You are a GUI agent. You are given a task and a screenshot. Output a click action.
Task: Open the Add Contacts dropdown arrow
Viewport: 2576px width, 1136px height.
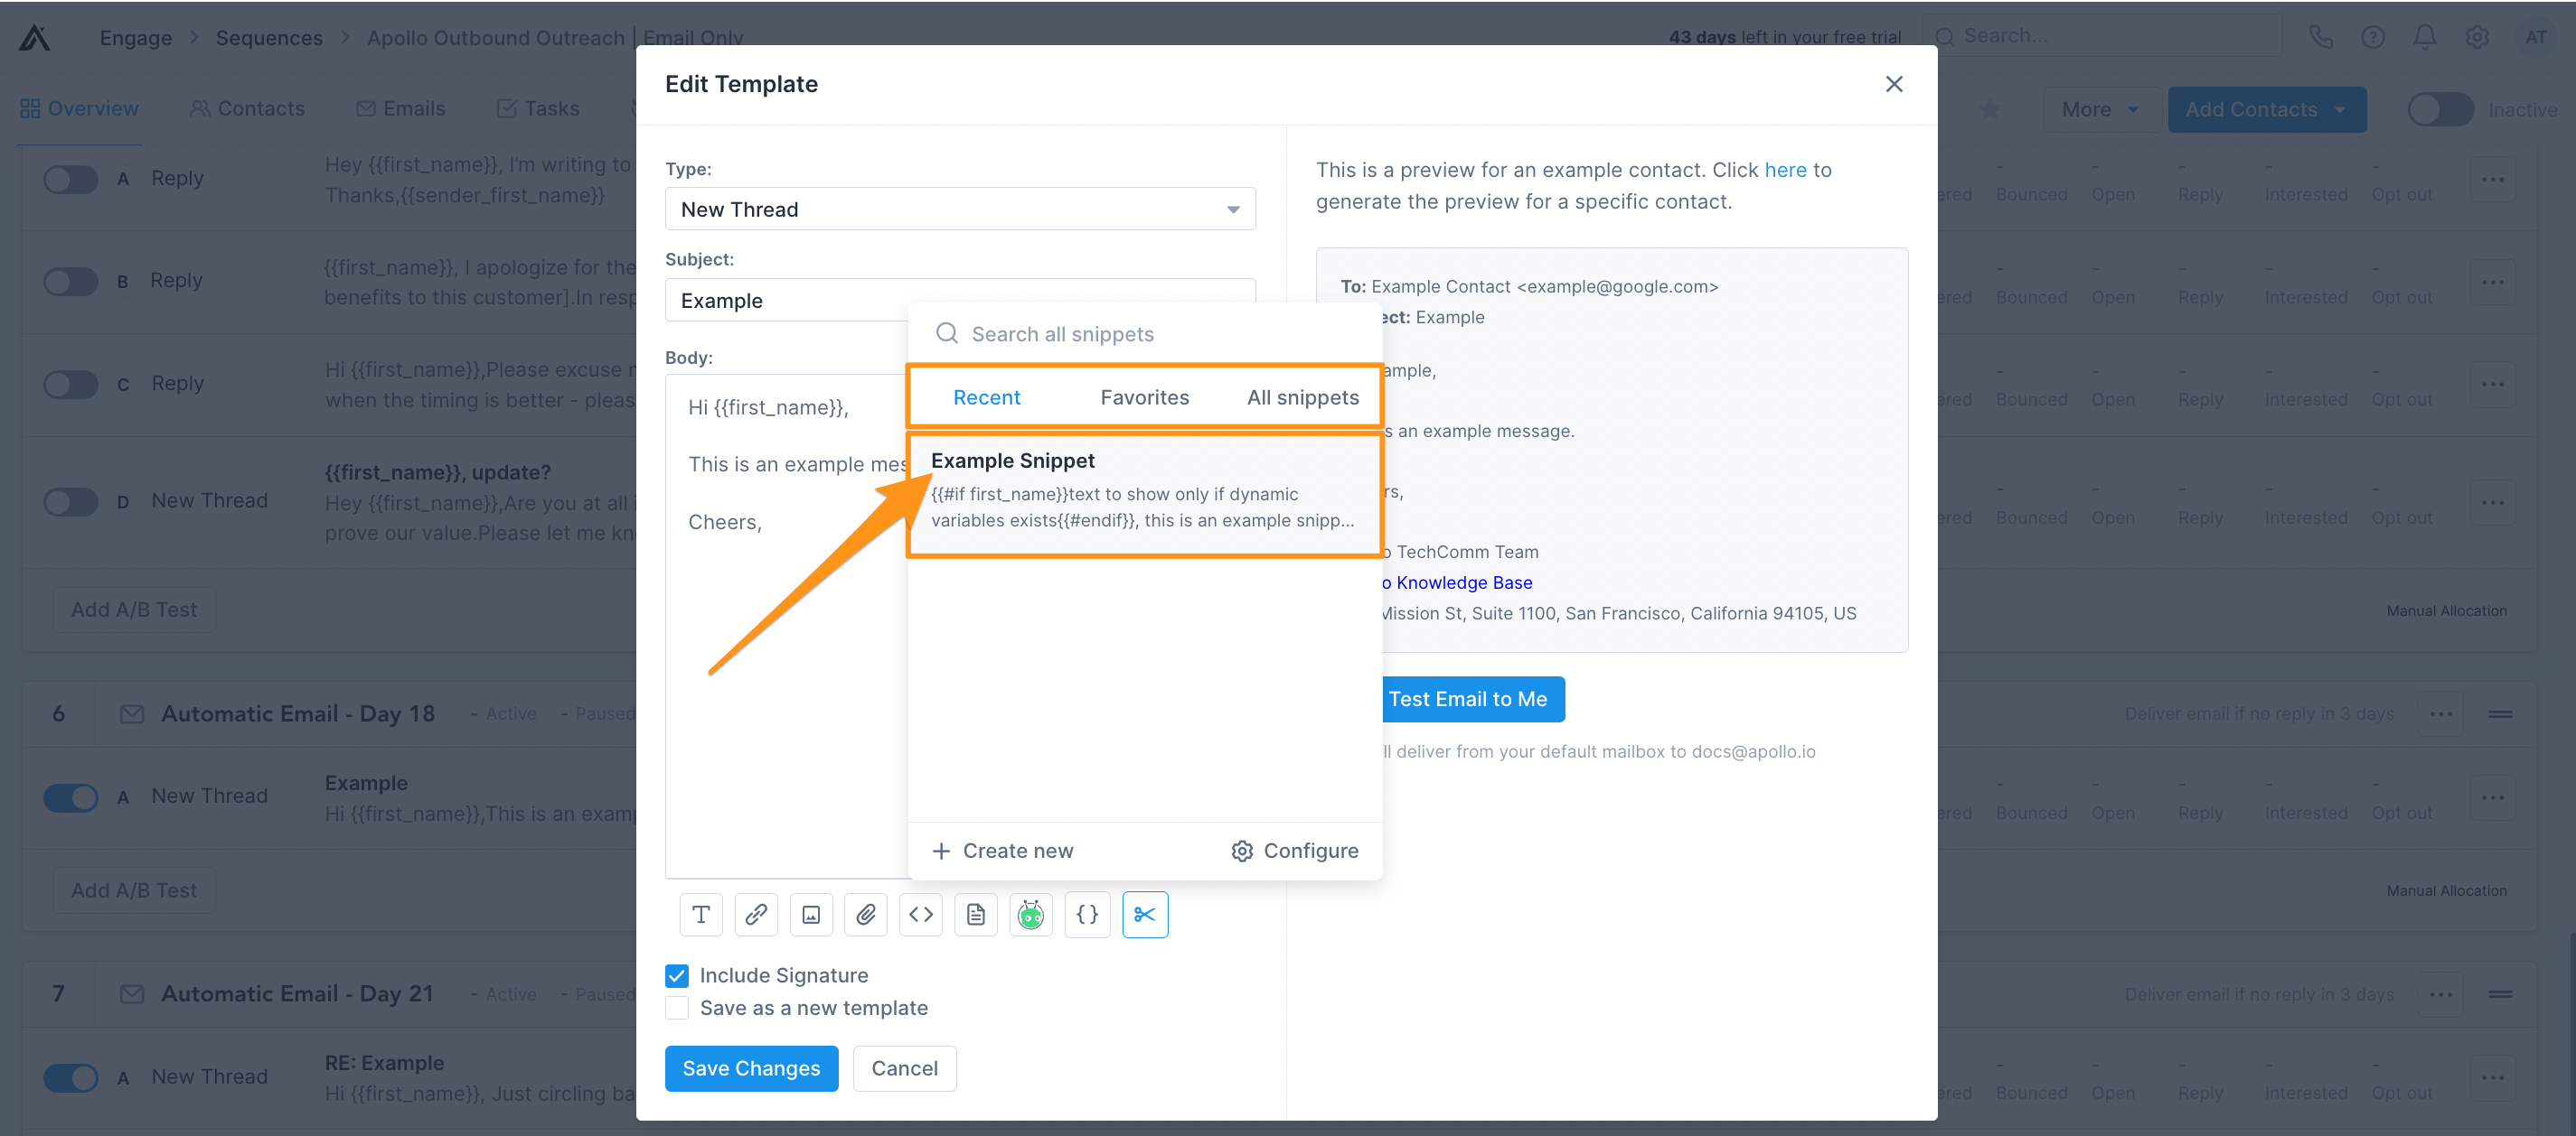(2341, 109)
